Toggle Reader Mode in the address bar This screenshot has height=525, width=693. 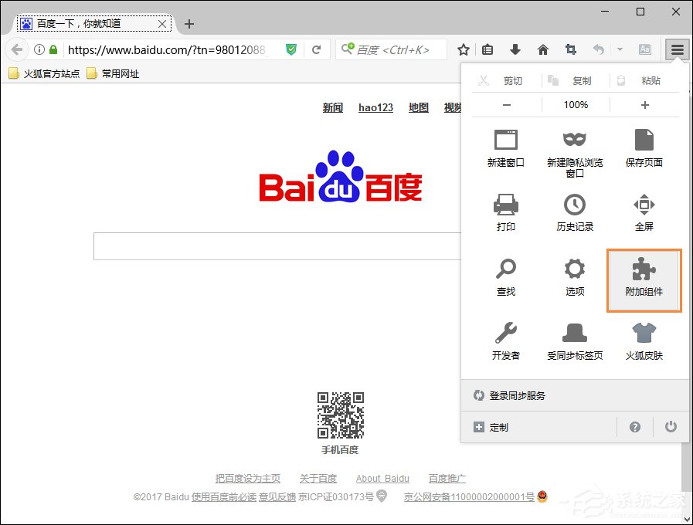[645, 49]
